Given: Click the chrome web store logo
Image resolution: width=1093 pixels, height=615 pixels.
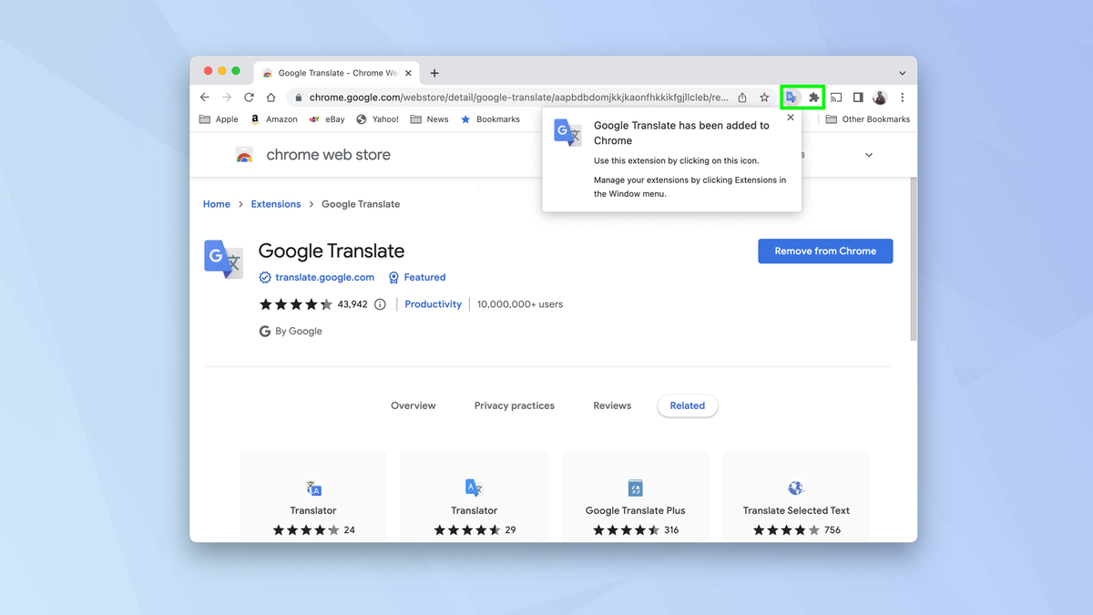Looking at the screenshot, I should 244,155.
